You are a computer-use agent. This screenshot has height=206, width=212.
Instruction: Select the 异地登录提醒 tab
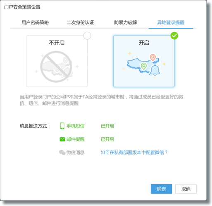[x=171, y=22]
